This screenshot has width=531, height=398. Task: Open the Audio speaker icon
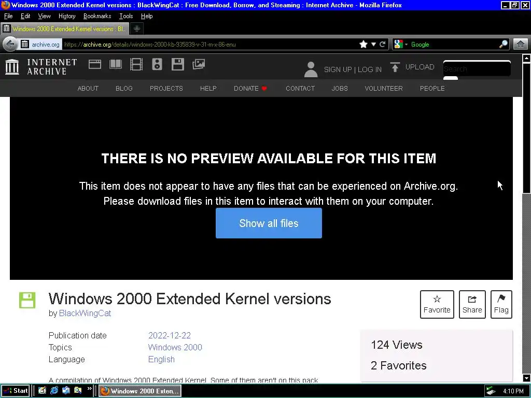pyautogui.click(x=157, y=64)
